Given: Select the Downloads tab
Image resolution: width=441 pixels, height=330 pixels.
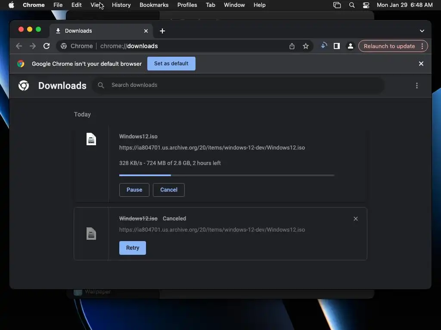Looking at the screenshot, I should (101, 31).
